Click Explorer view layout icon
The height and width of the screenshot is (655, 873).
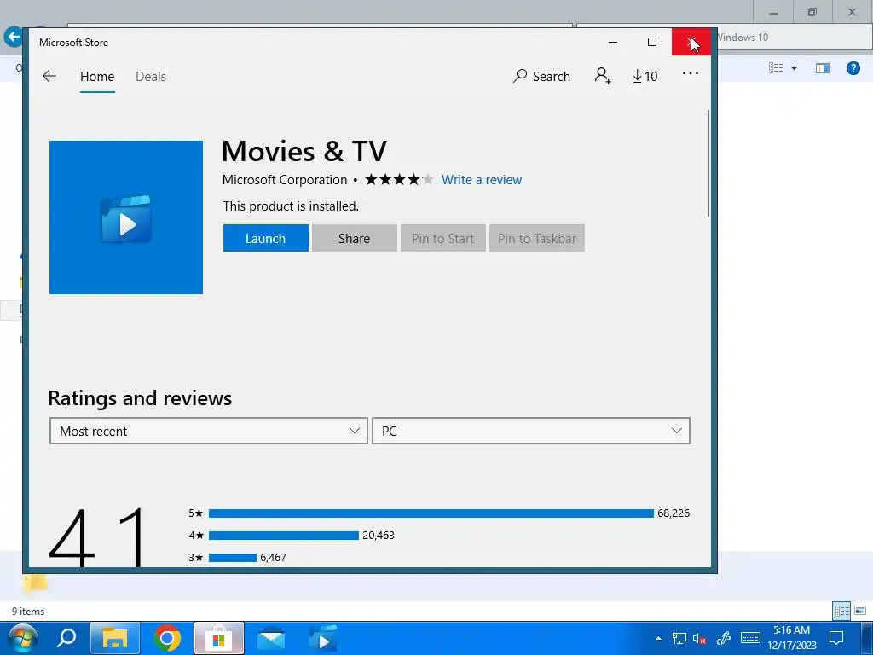click(x=776, y=68)
